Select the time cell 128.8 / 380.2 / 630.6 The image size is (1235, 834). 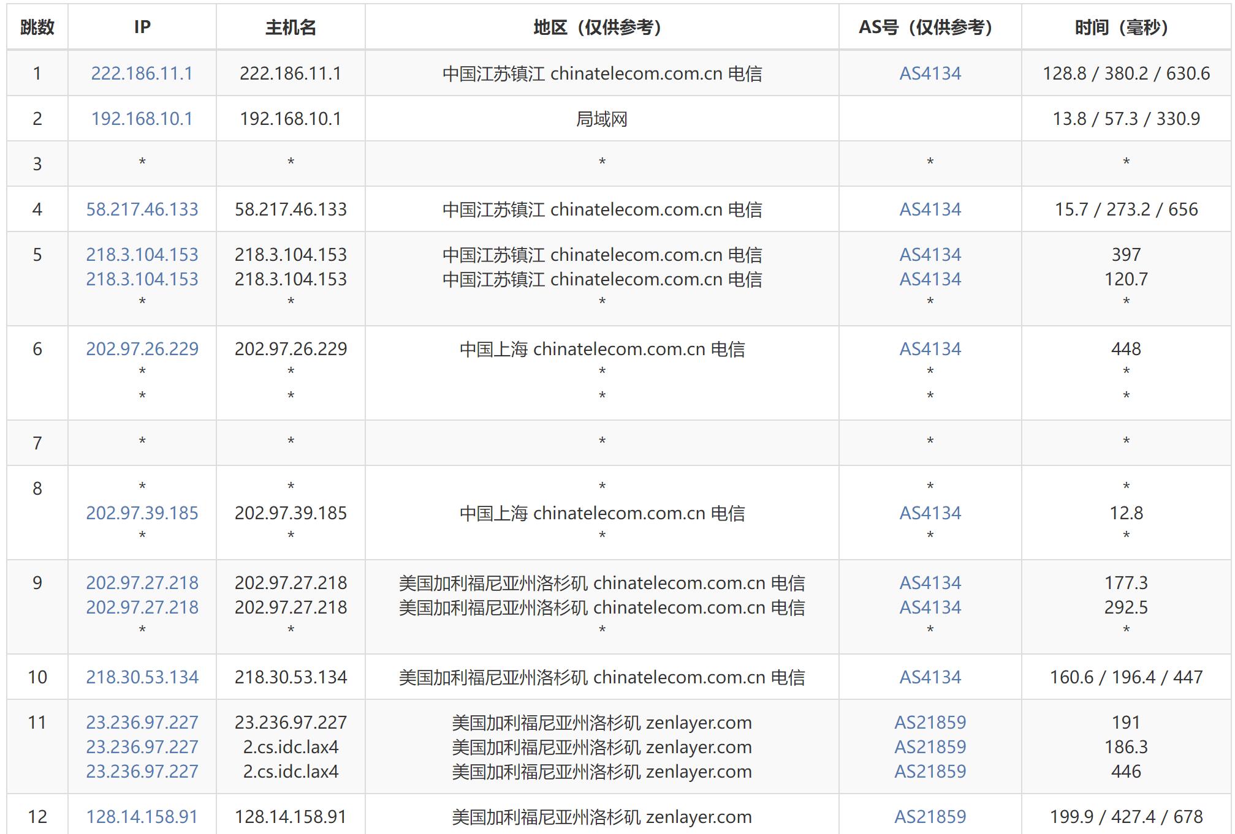[x=1126, y=73]
